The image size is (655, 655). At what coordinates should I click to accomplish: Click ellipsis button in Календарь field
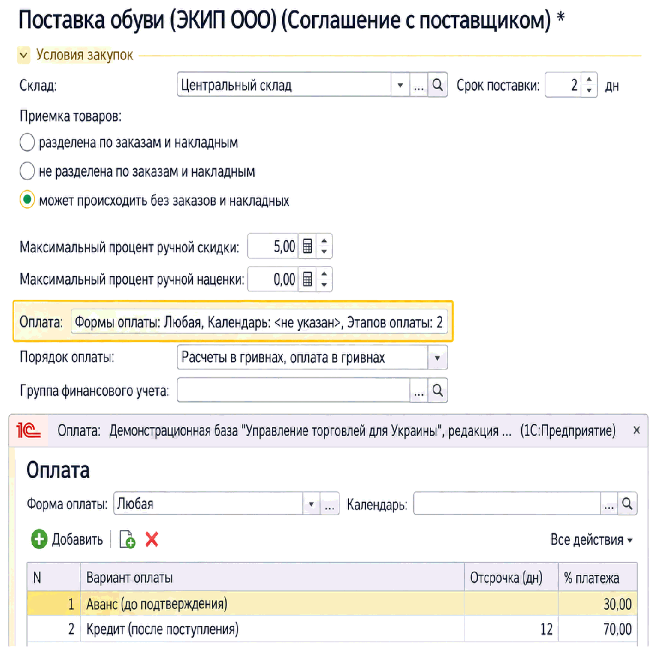(x=609, y=504)
